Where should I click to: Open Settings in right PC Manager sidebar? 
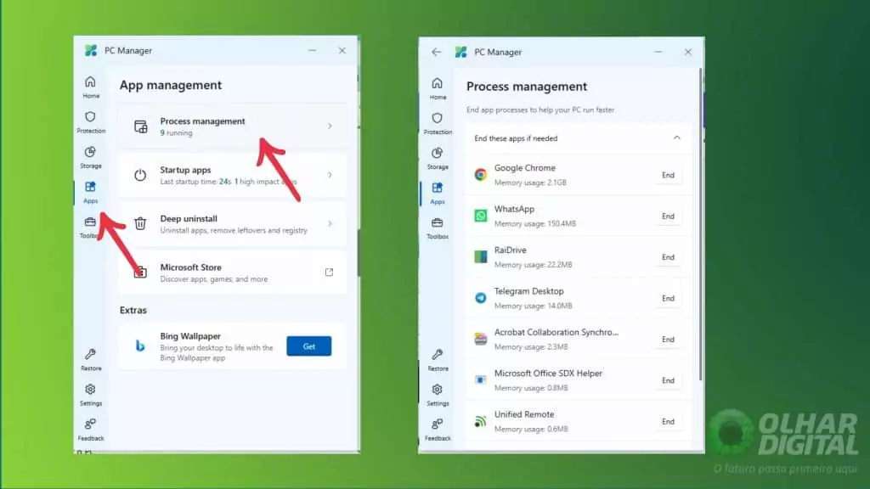438,395
